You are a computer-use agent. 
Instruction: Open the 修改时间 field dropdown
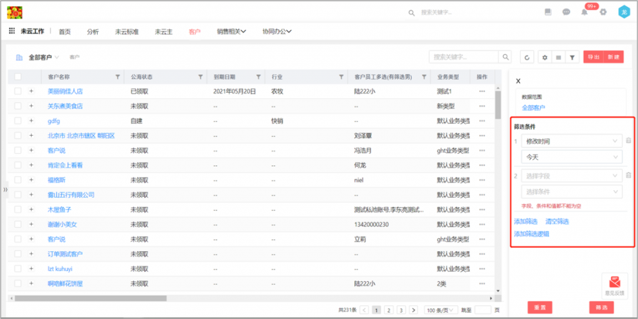click(x=571, y=141)
